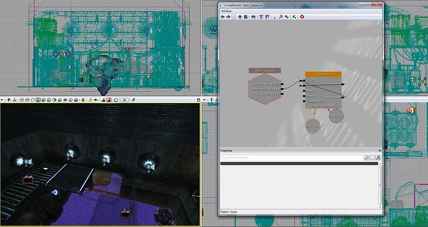The height and width of the screenshot is (227, 428).
Task: Toggle hide unused connectors eye icon in Kismet
Action: (x=254, y=17)
